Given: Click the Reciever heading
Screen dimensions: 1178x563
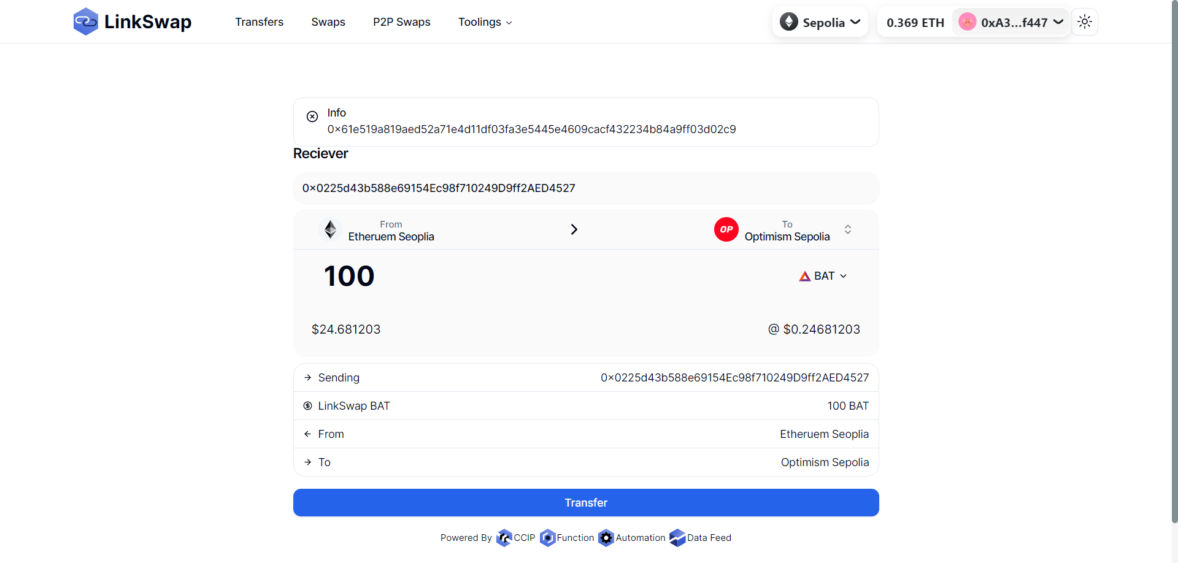Looking at the screenshot, I should pyautogui.click(x=321, y=154).
